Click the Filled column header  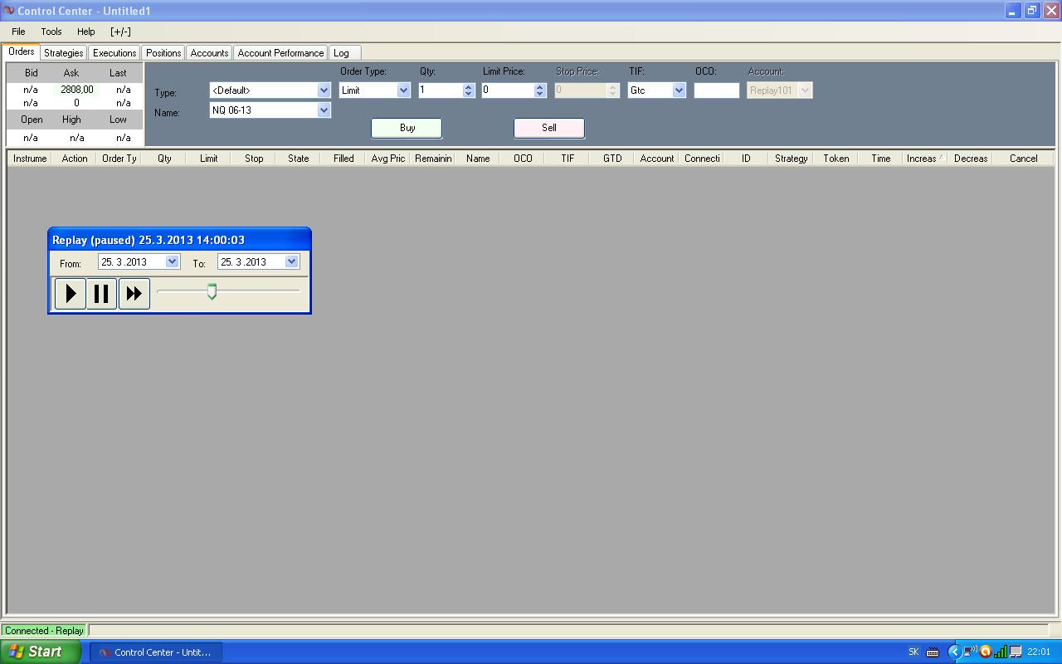pos(343,159)
